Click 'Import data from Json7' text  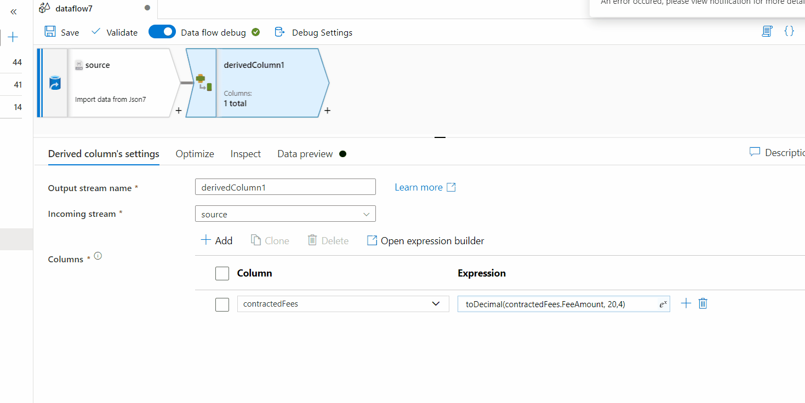111,100
